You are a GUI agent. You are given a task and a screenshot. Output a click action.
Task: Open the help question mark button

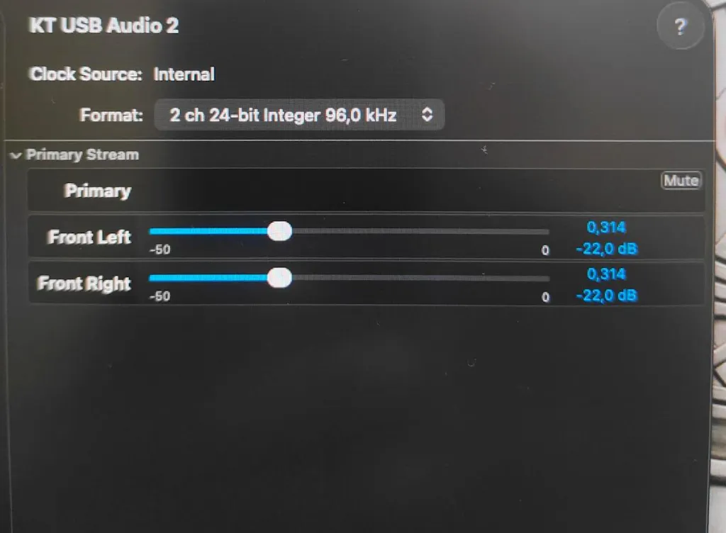[x=680, y=27]
